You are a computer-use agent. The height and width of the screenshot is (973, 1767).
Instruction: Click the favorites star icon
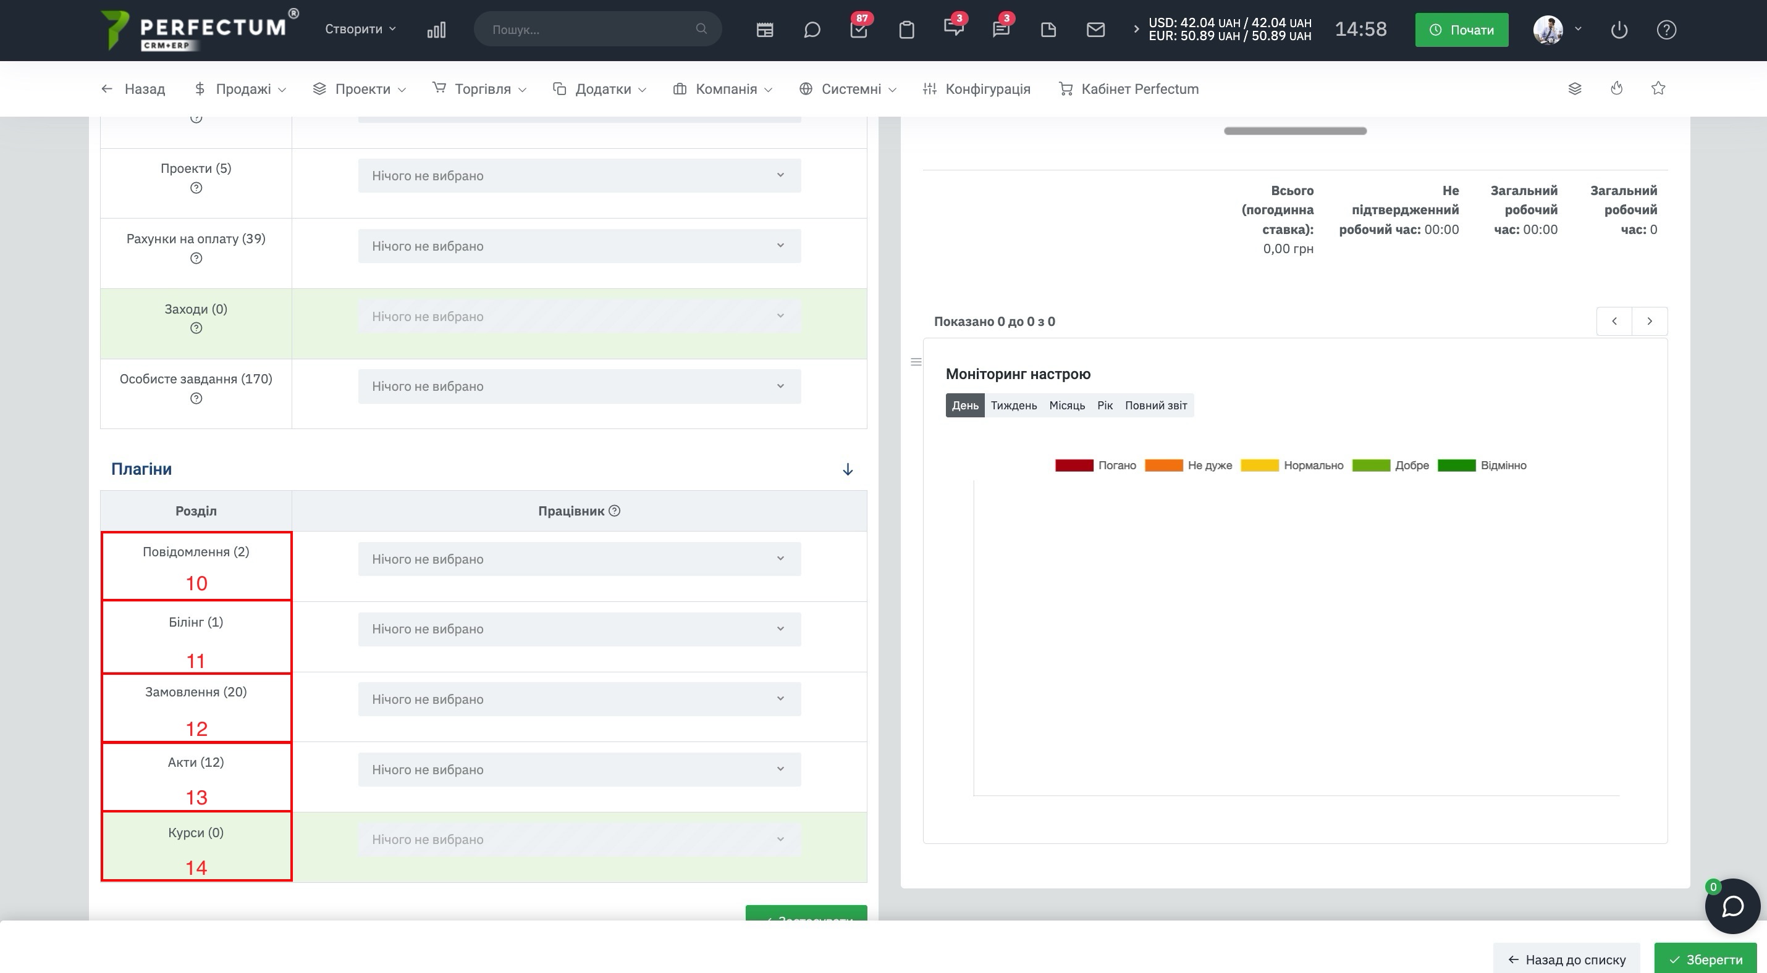1658,88
